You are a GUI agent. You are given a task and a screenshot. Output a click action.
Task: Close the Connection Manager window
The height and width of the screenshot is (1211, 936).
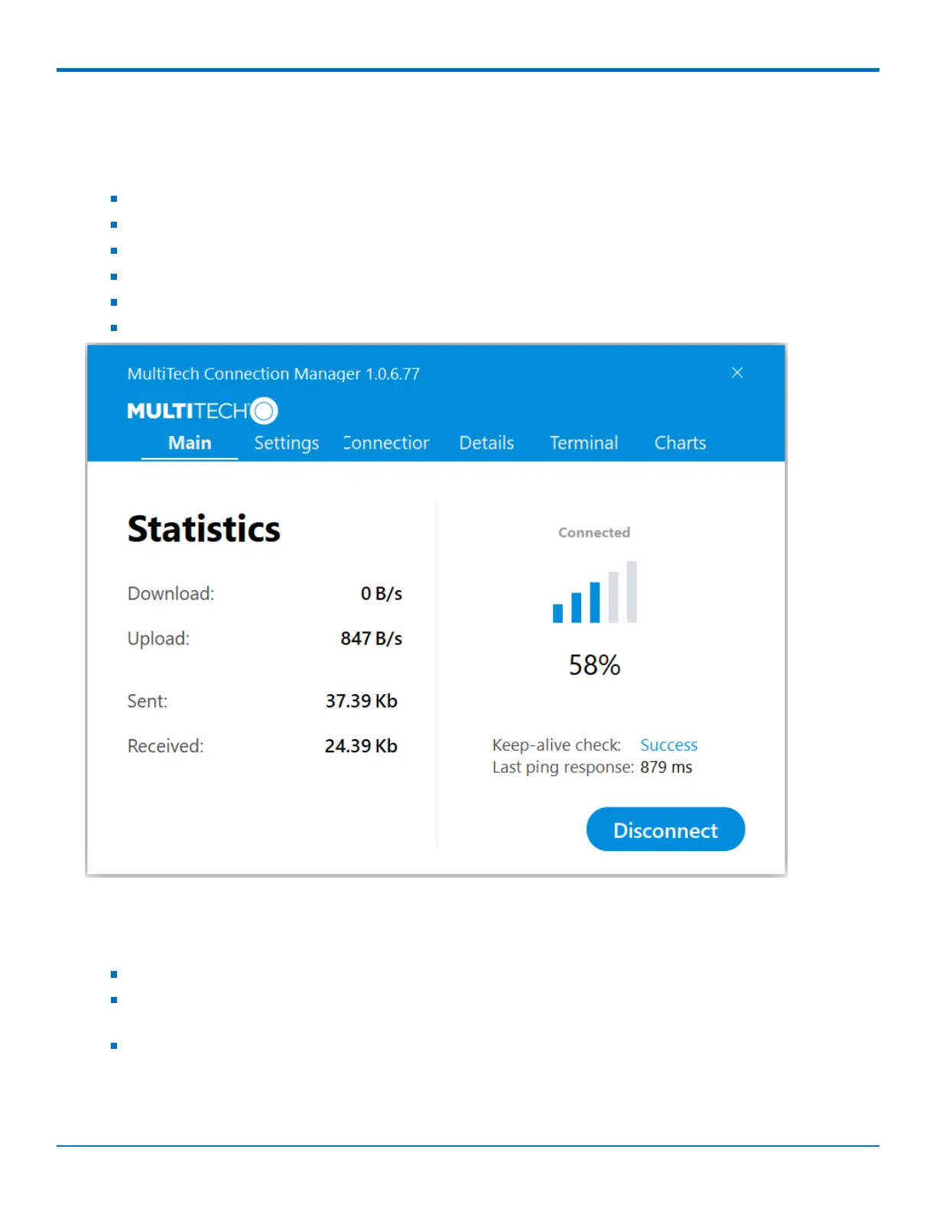tap(737, 372)
